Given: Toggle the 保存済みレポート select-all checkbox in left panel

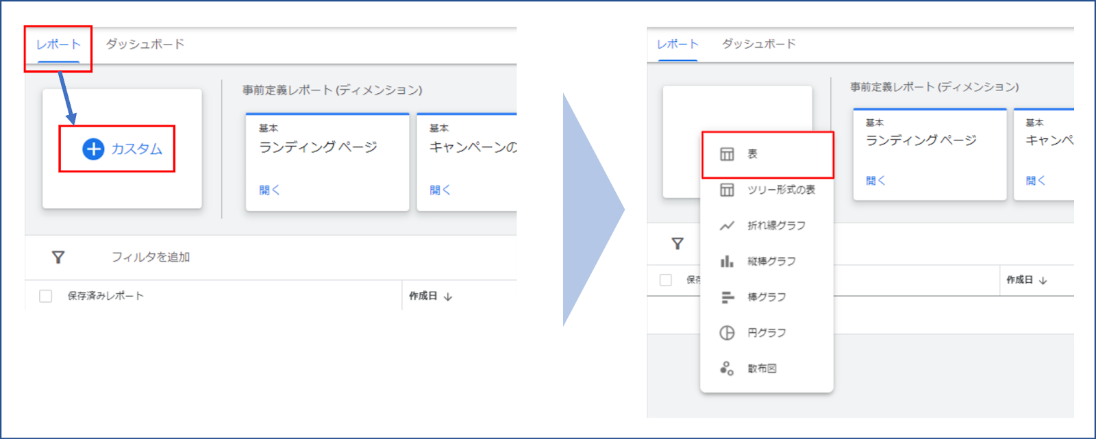Looking at the screenshot, I should (x=46, y=296).
